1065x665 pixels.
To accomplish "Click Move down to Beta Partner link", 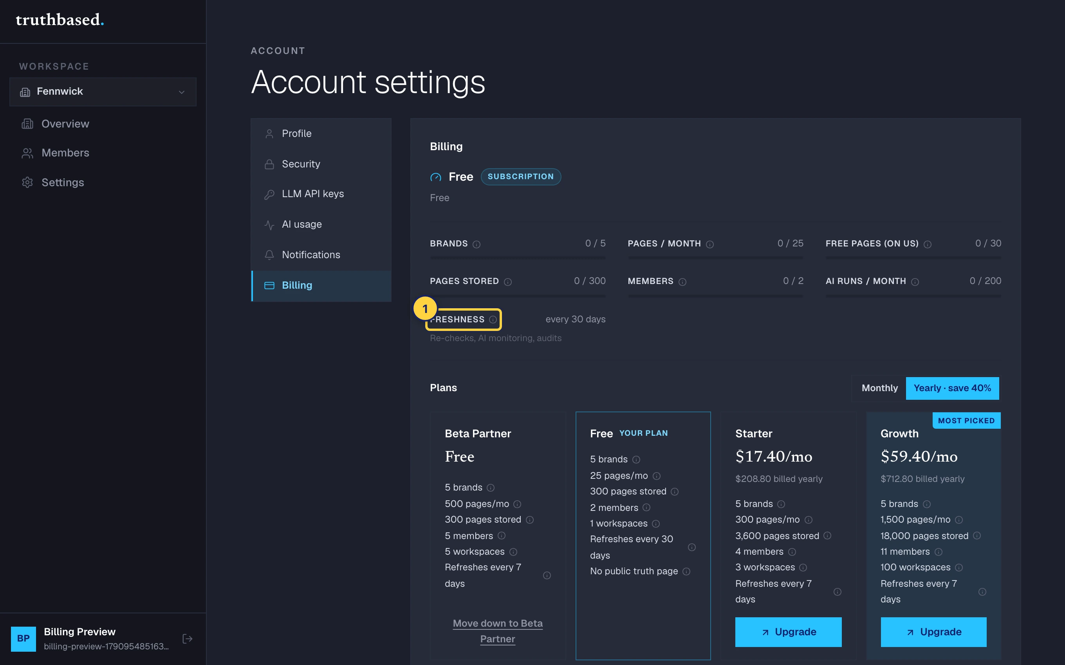I will coord(498,631).
